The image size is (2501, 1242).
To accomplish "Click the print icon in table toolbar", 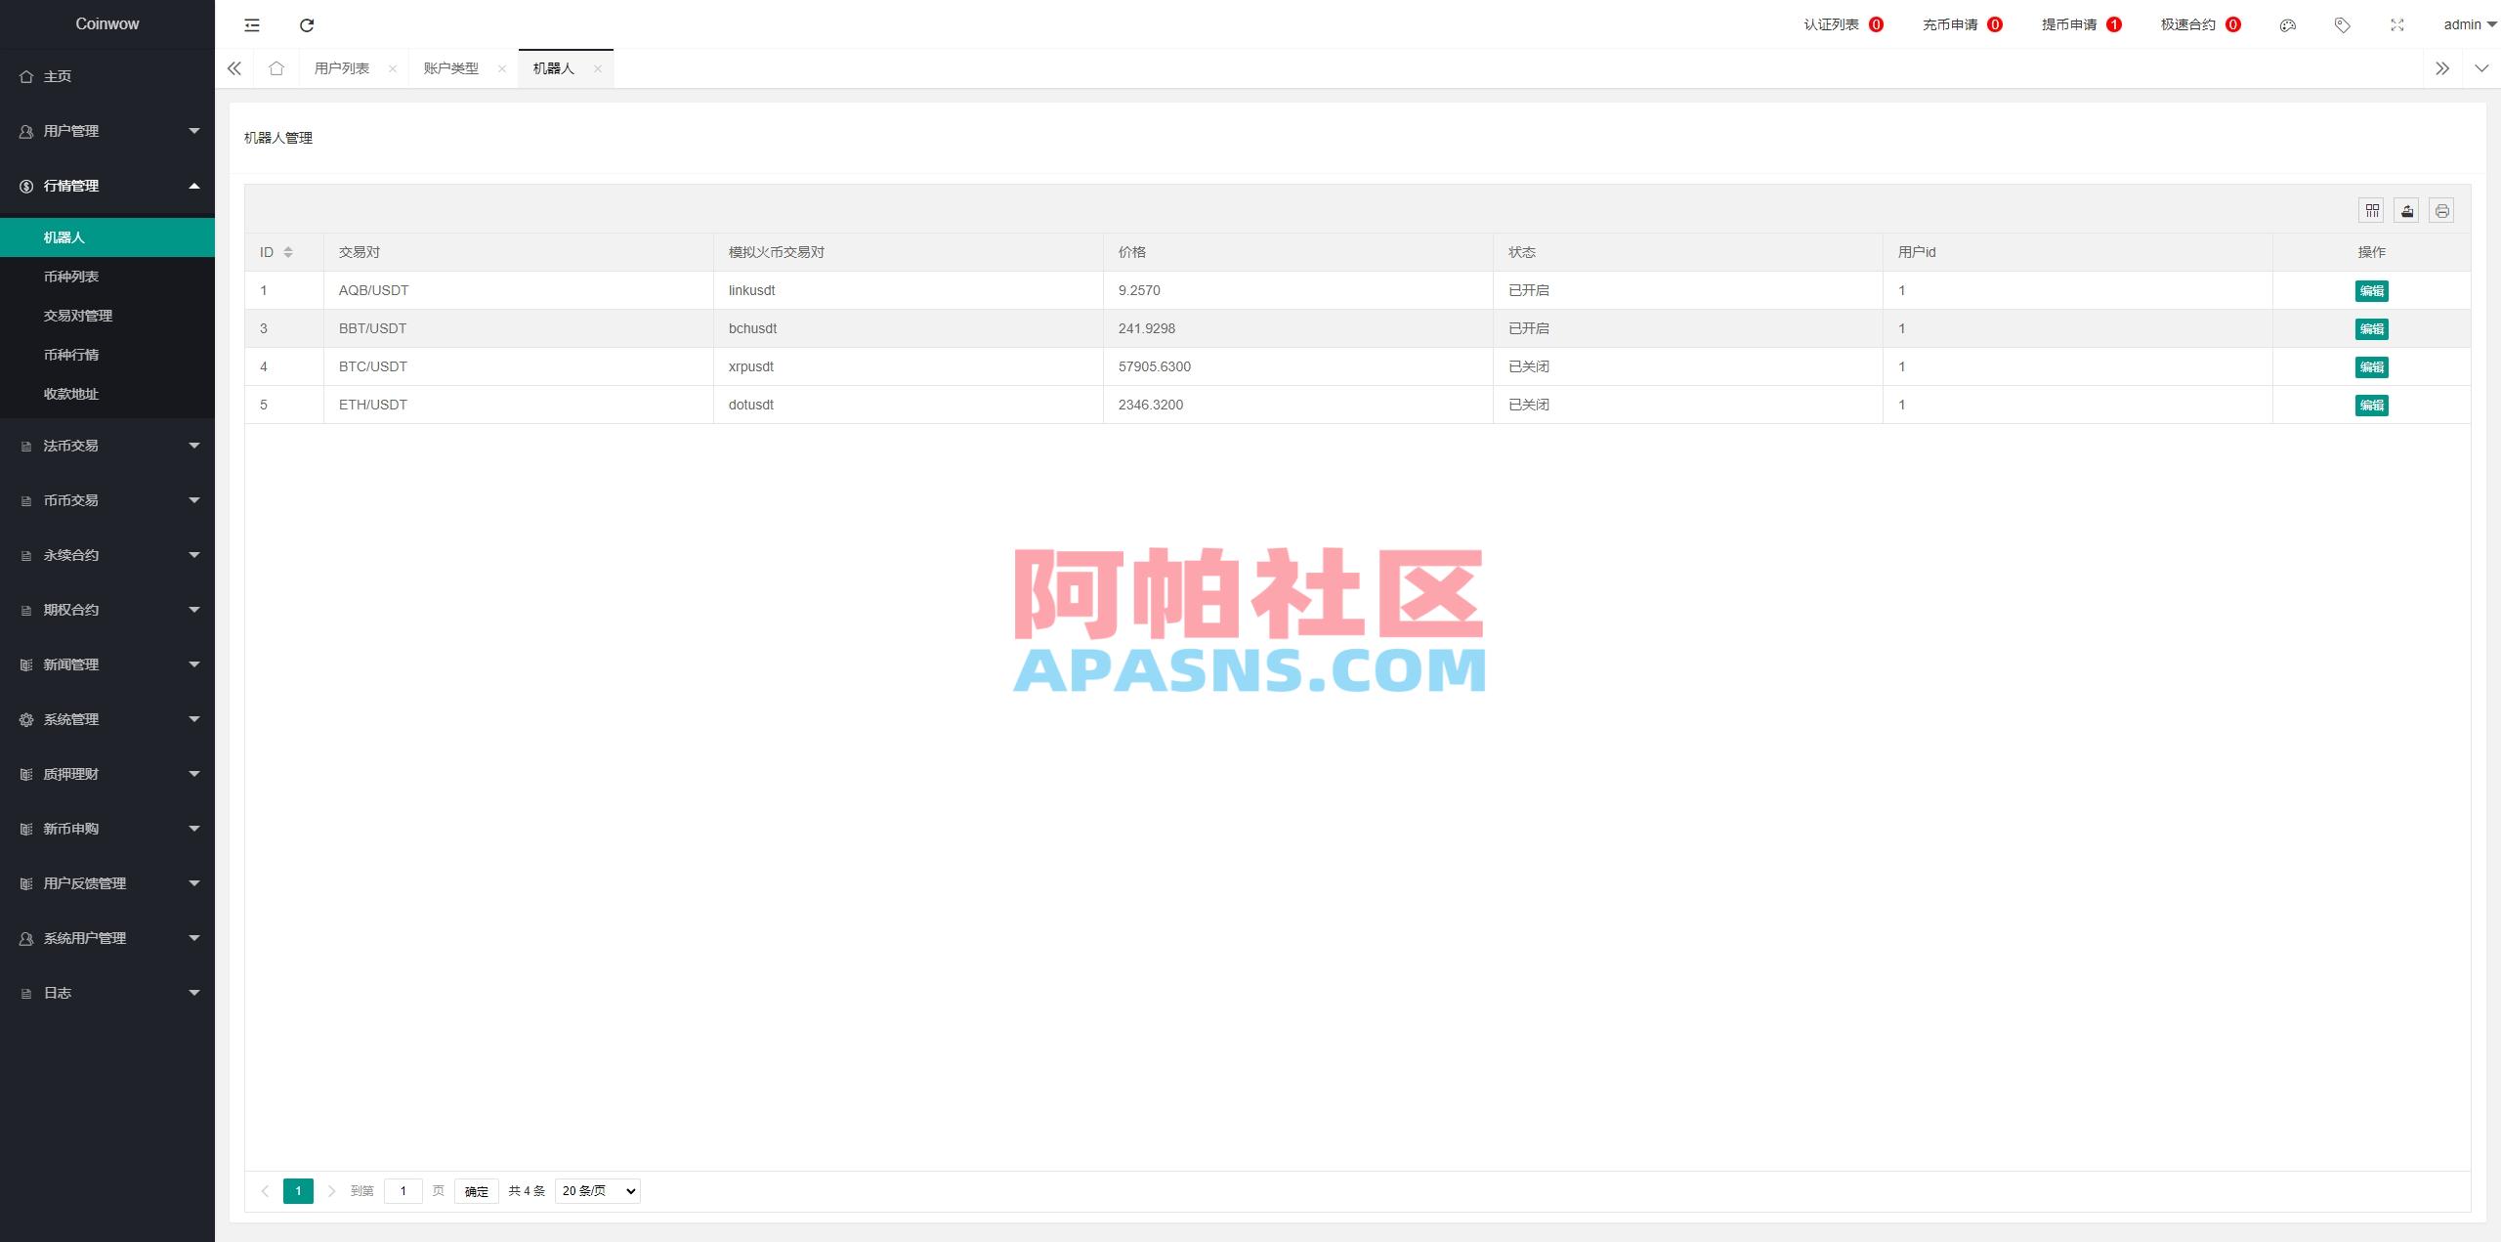I will [x=2441, y=210].
